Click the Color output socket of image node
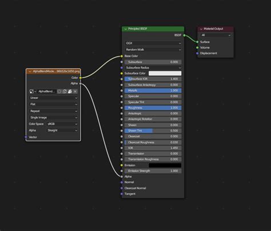This screenshot has height=231, width=271. 81,78
